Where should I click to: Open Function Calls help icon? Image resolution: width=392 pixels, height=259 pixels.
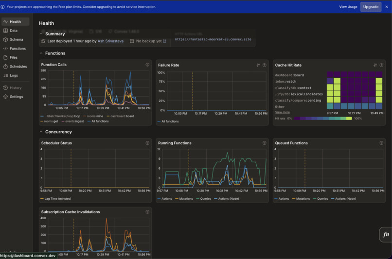coord(147,65)
